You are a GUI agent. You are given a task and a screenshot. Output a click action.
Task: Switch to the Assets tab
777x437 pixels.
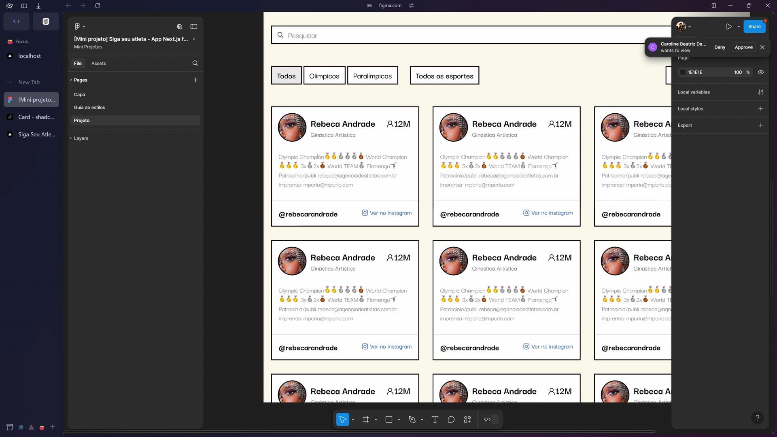click(98, 64)
